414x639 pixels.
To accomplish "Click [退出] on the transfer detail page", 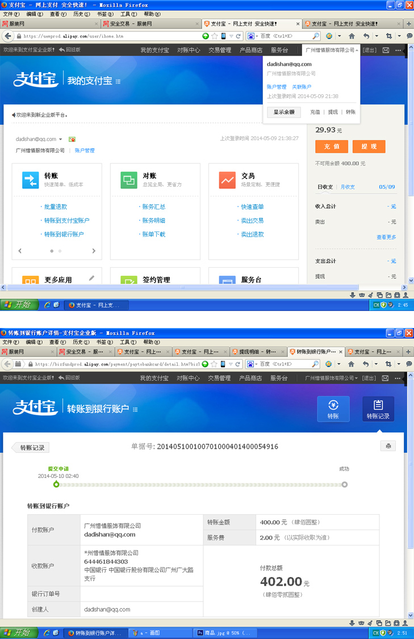I will 369,378.
